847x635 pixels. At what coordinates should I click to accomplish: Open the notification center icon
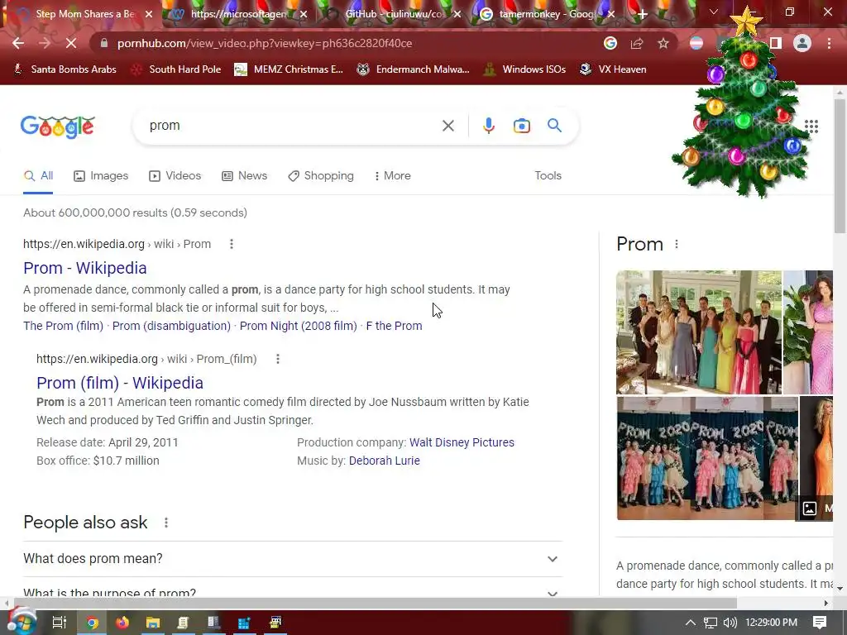click(820, 622)
